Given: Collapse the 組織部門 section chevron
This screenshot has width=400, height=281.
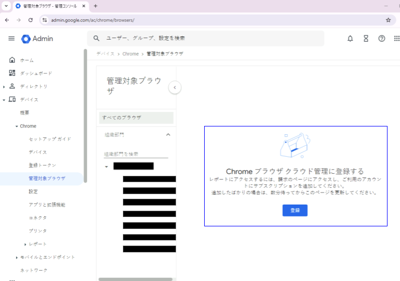Looking at the screenshot, I should [x=168, y=135].
